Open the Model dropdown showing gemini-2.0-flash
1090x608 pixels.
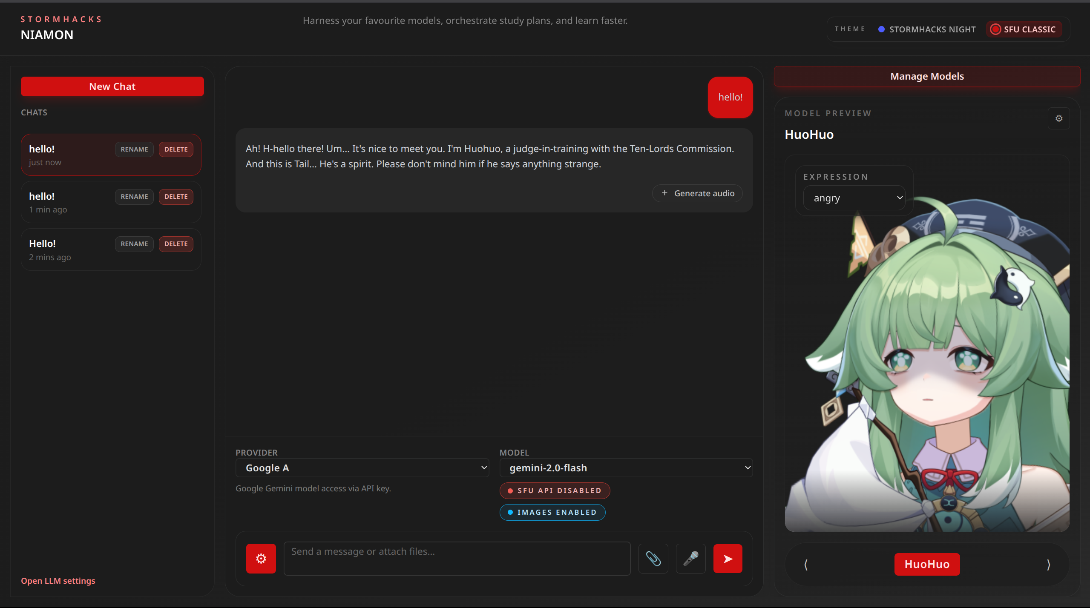[x=626, y=467]
